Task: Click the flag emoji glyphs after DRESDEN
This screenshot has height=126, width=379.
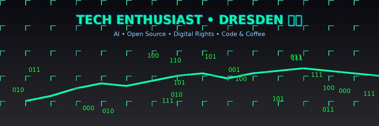Action: click(x=295, y=20)
